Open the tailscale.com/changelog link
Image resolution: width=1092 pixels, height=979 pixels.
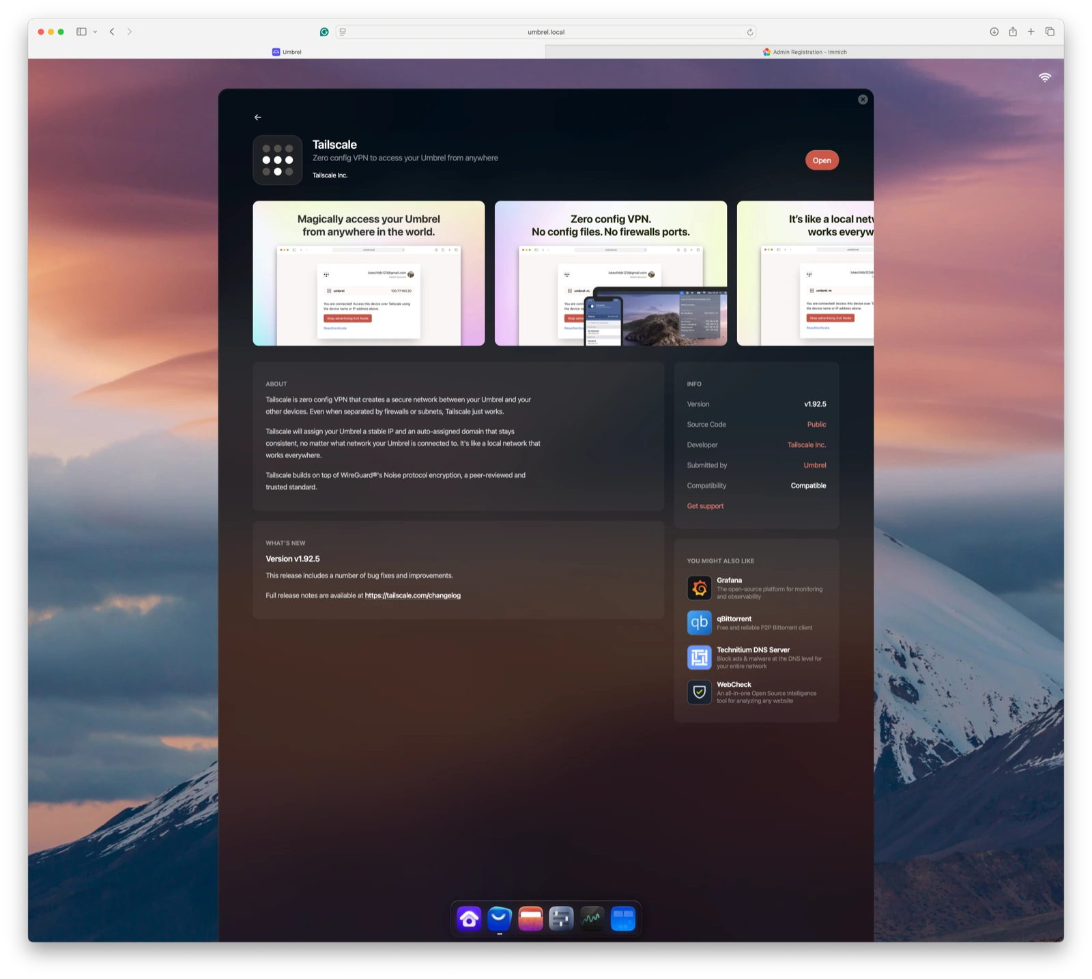click(413, 595)
